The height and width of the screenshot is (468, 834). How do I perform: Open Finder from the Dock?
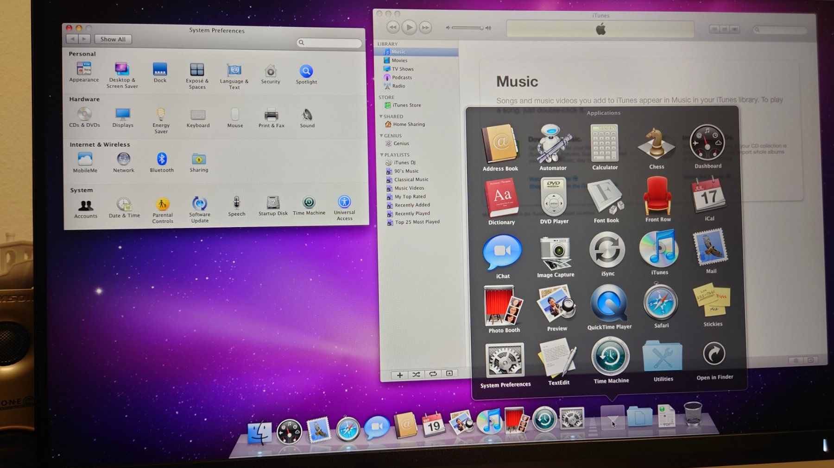point(259,432)
